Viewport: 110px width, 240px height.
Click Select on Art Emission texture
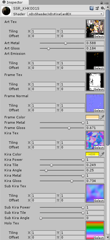coord(99,68)
